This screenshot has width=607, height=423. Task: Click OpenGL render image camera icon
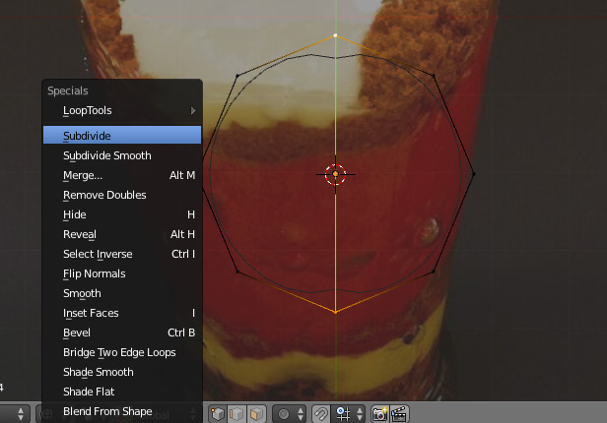[x=379, y=414]
